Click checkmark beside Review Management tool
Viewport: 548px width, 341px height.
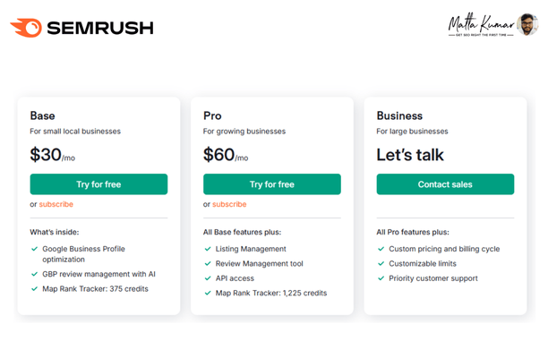pos(208,263)
